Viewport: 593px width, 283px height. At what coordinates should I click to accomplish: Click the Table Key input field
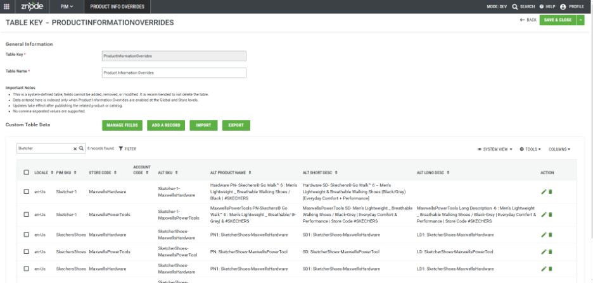tap(174, 56)
